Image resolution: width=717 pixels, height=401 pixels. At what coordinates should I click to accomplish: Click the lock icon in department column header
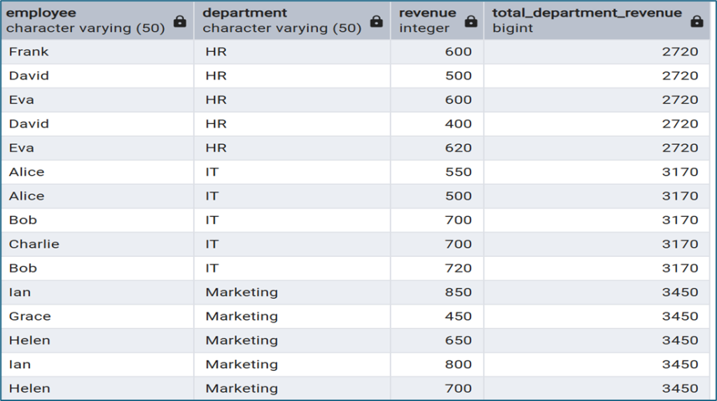pos(377,22)
